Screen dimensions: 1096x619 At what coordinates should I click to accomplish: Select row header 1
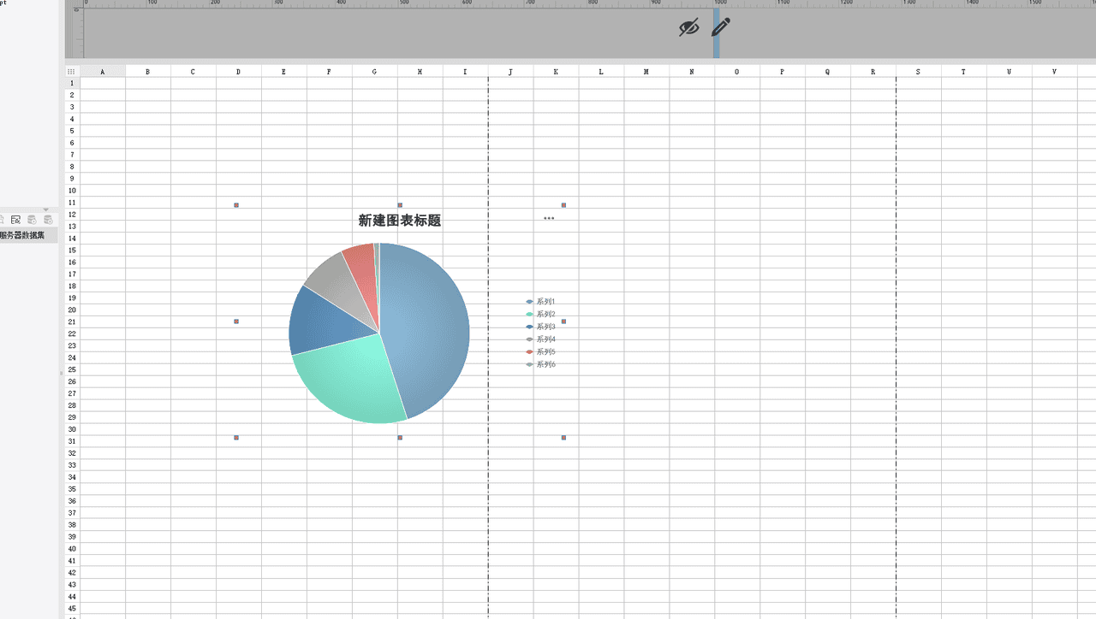tap(72, 83)
